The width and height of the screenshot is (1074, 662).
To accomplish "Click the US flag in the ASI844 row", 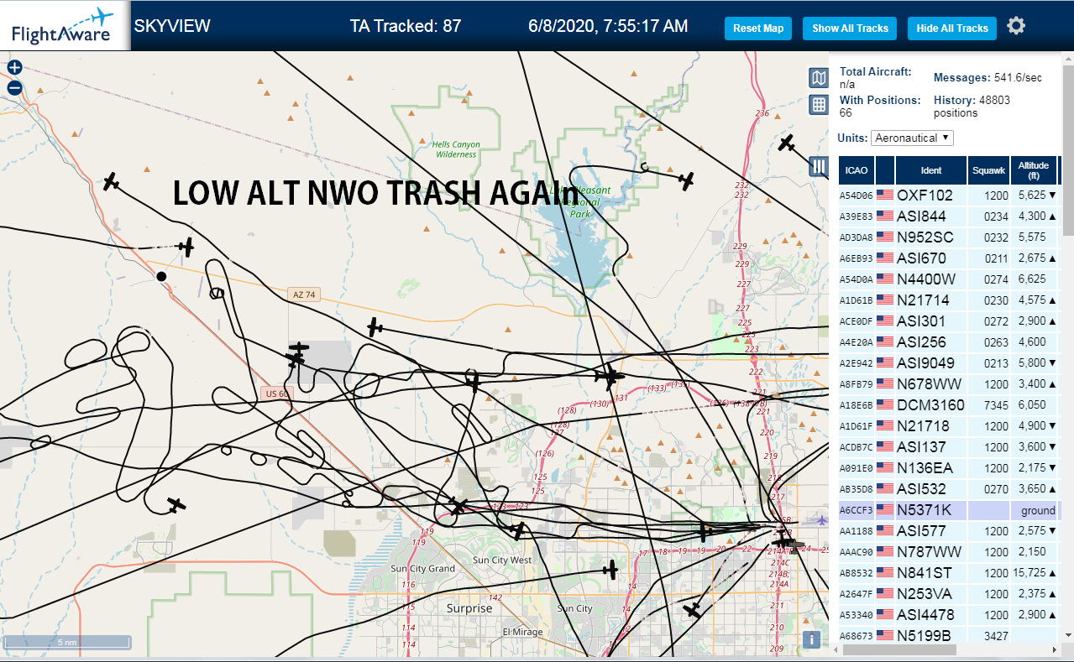I will click(885, 216).
